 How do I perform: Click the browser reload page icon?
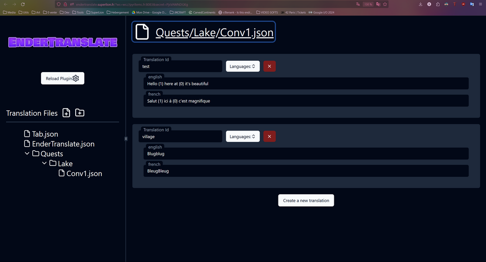click(23, 4)
